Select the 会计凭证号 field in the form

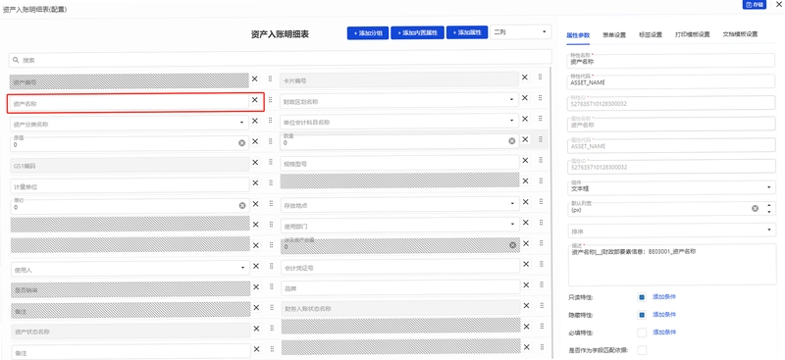click(400, 268)
